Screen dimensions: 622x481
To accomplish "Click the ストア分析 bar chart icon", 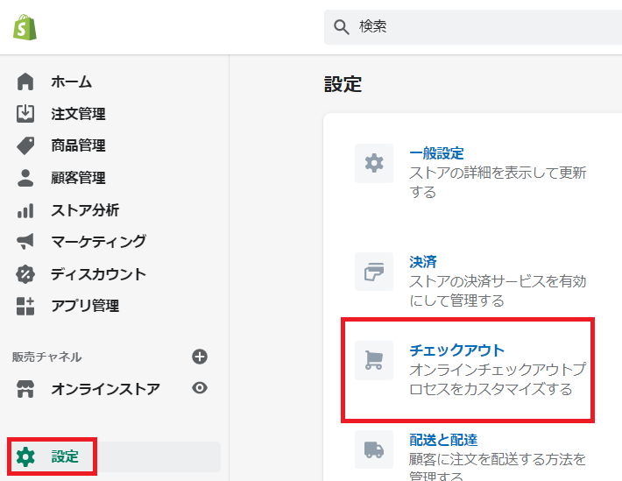I will 25,210.
